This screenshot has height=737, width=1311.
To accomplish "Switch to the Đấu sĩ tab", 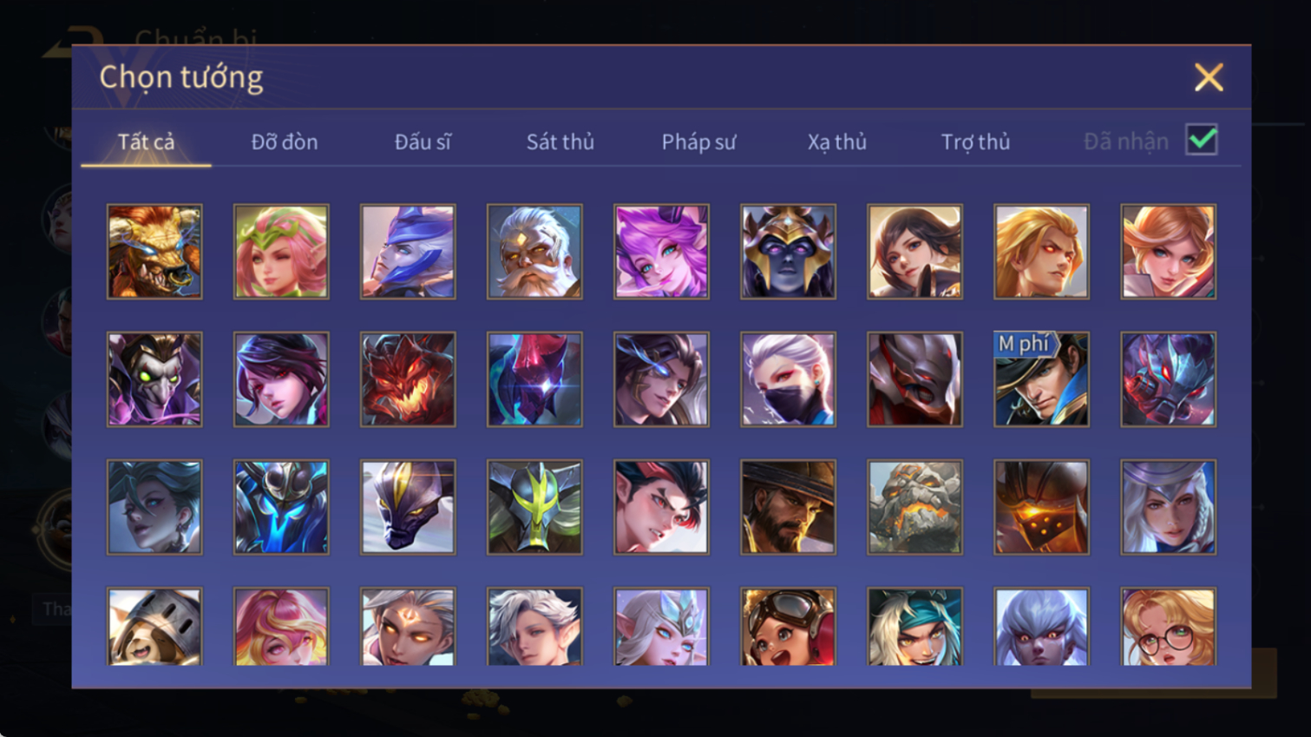I will (423, 141).
